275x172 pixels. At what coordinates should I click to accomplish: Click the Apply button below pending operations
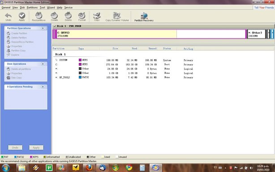[x=36, y=148]
